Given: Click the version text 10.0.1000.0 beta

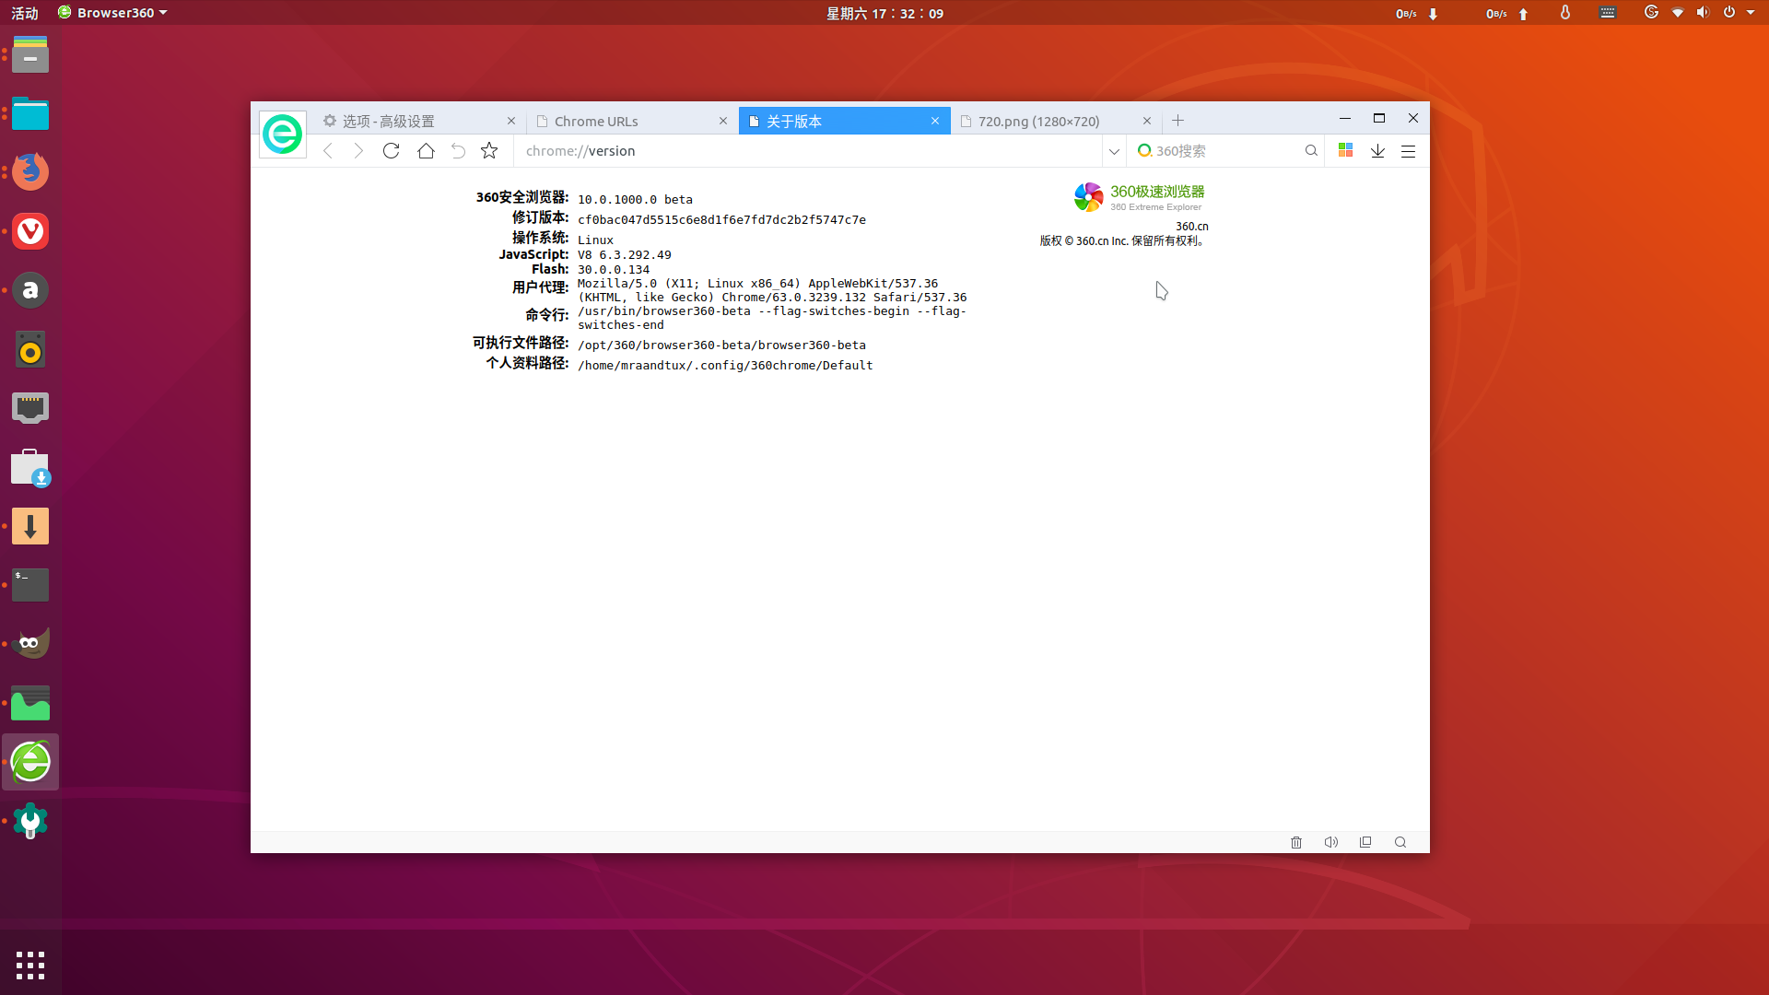Looking at the screenshot, I should (635, 200).
